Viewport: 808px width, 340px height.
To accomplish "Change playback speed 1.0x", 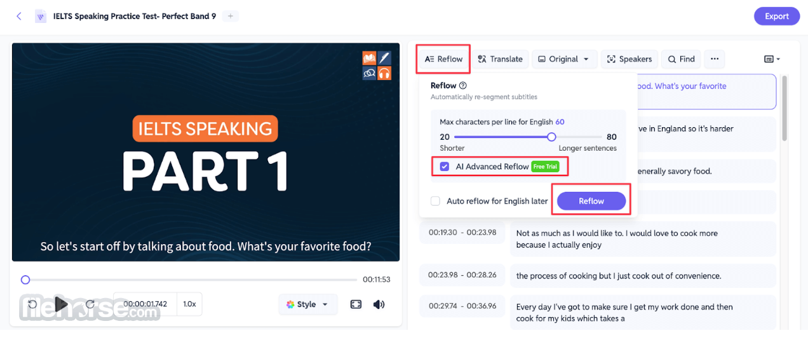I will (x=189, y=304).
